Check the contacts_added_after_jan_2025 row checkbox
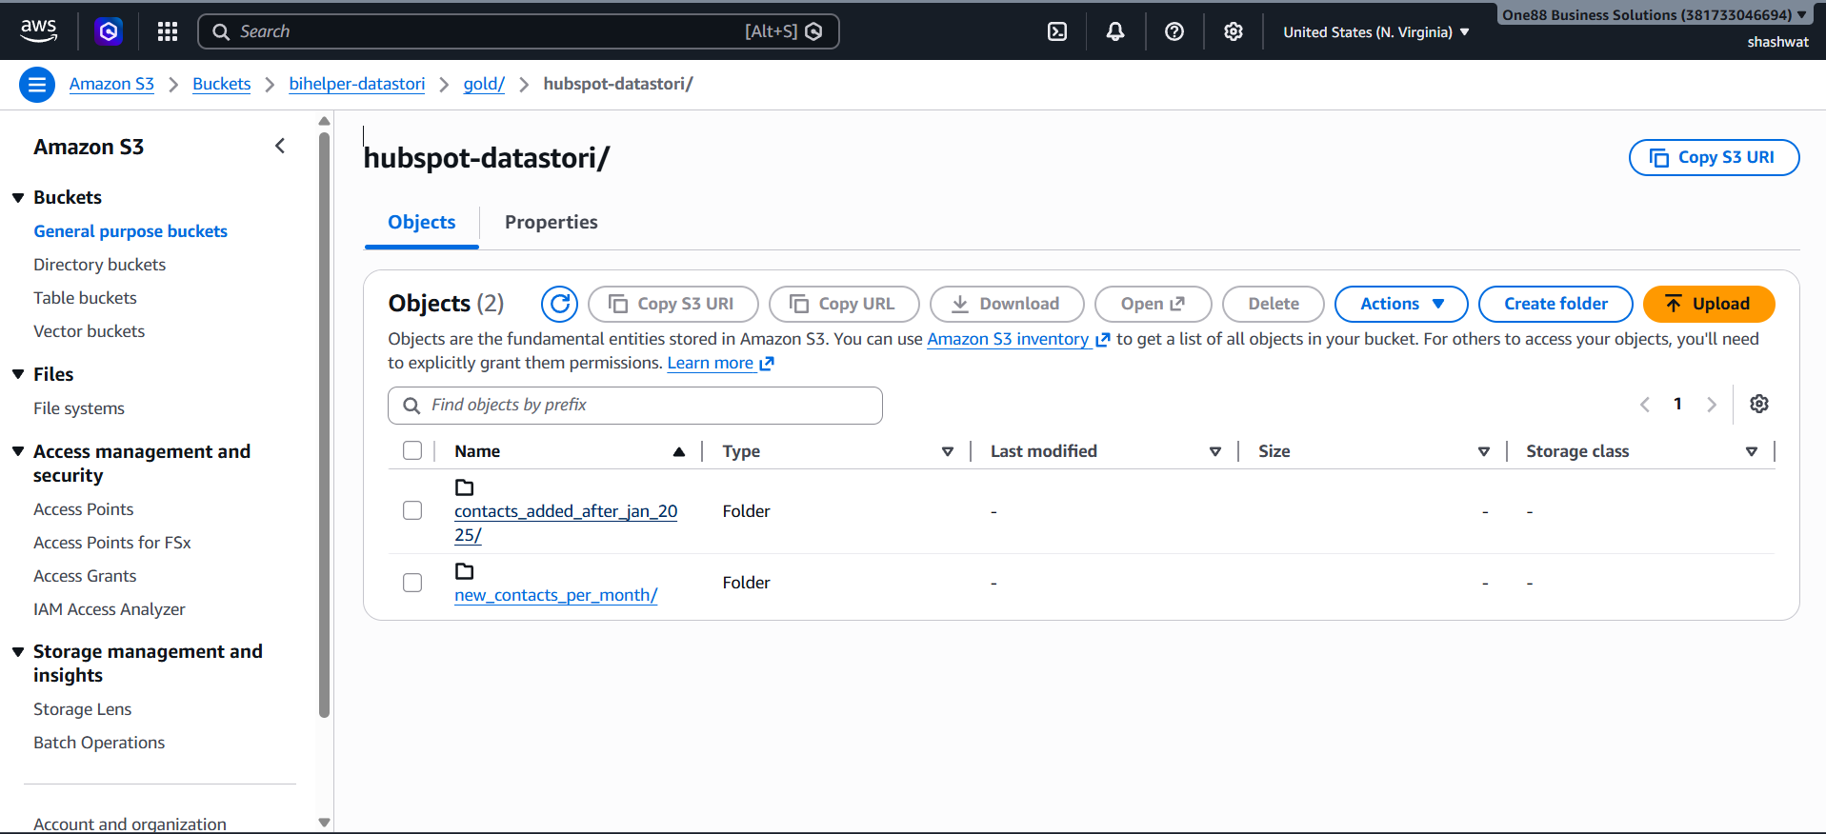The height and width of the screenshot is (834, 1826). (x=412, y=510)
